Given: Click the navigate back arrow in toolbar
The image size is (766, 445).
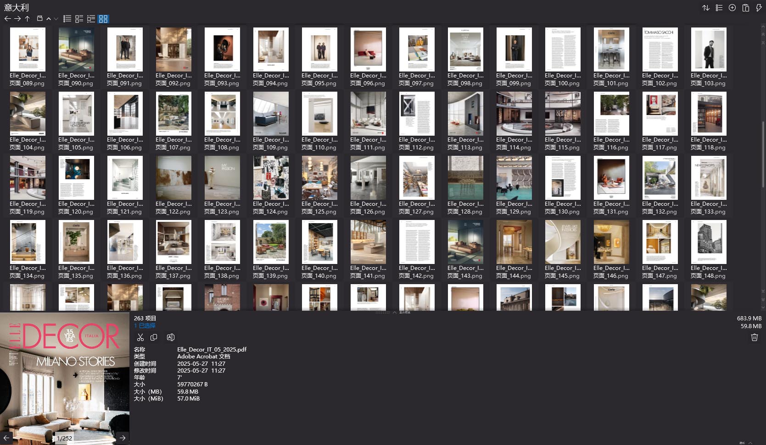Looking at the screenshot, I should [x=7, y=19].
